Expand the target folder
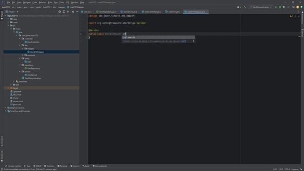 pos(8,88)
